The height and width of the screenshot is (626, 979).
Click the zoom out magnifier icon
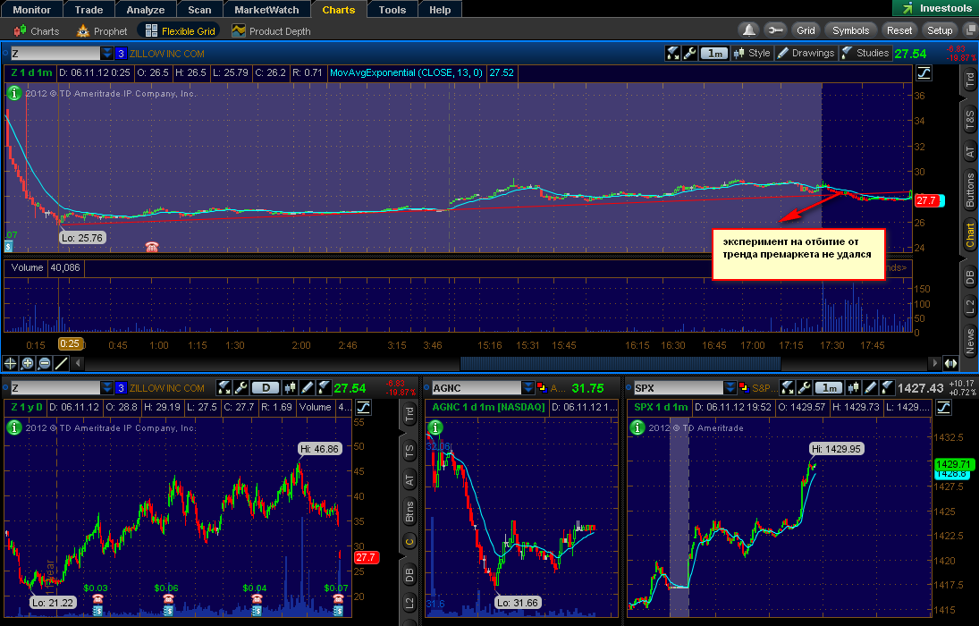(x=45, y=363)
